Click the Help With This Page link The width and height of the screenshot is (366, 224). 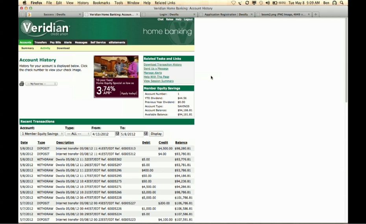pyautogui.click(x=156, y=77)
